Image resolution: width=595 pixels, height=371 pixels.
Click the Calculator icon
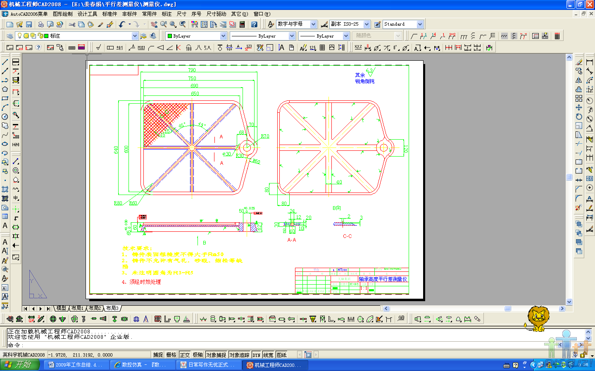pyautogui.click(x=242, y=24)
